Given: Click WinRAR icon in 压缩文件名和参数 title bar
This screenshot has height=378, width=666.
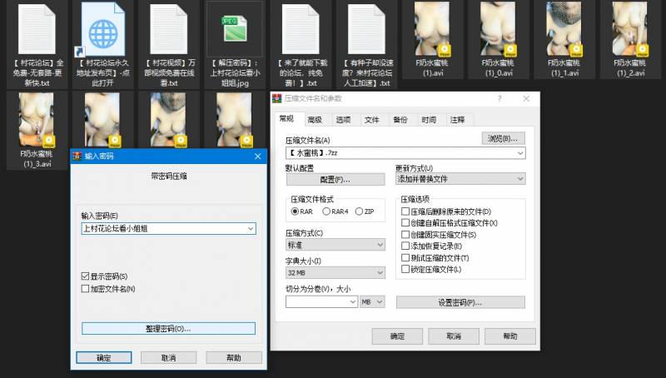Looking at the screenshot, I should [x=277, y=98].
